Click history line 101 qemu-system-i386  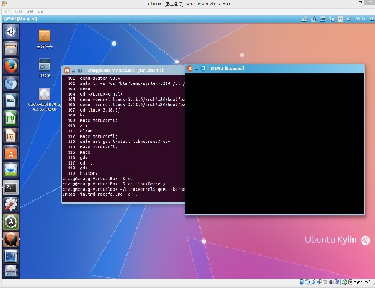[x=94, y=78]
